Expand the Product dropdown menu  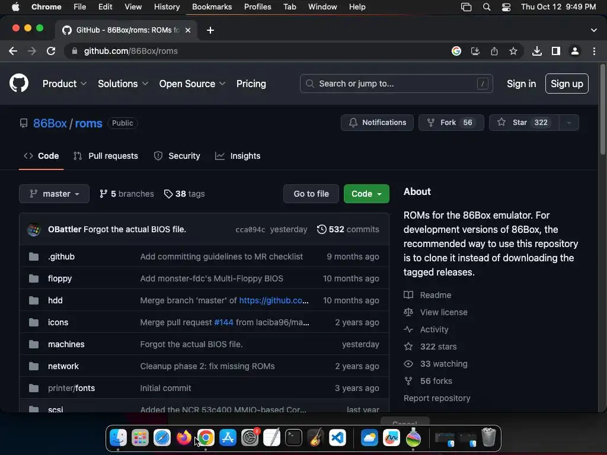[x=64, y=84]
